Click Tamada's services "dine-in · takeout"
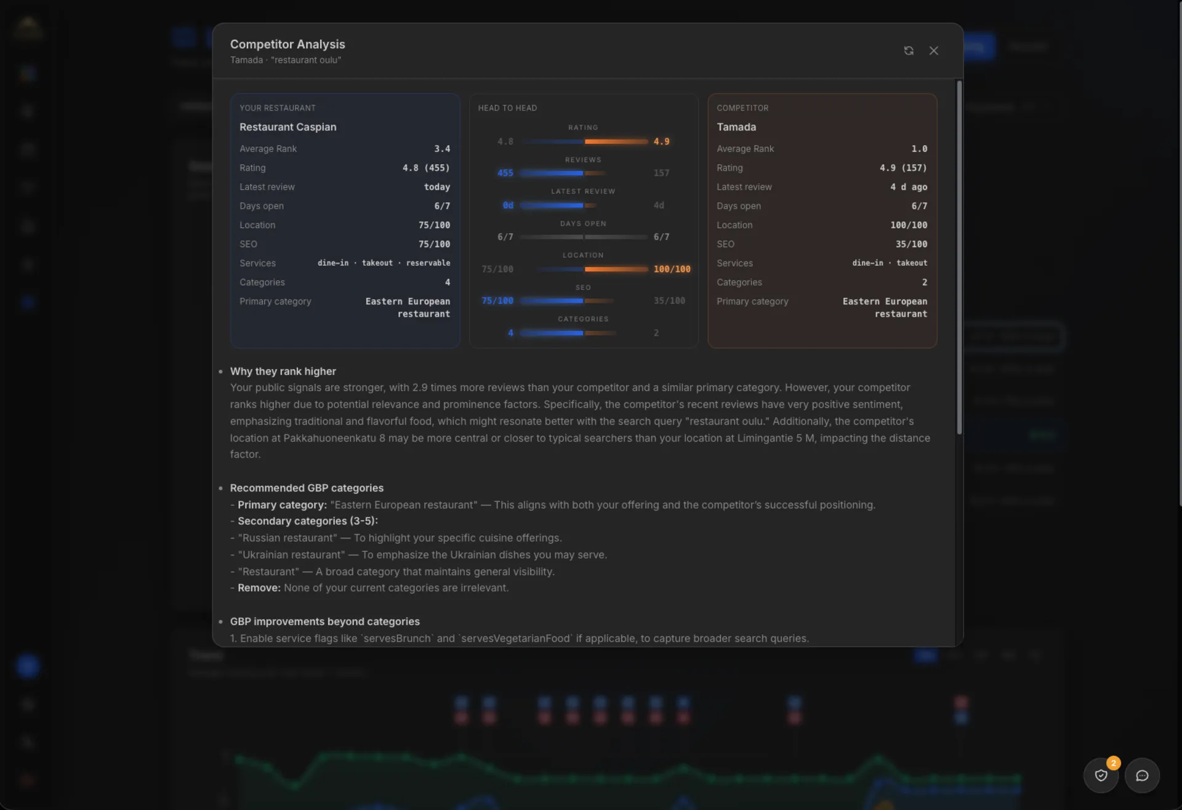Viewport: 1182px width, 810px height. (890, 263)
